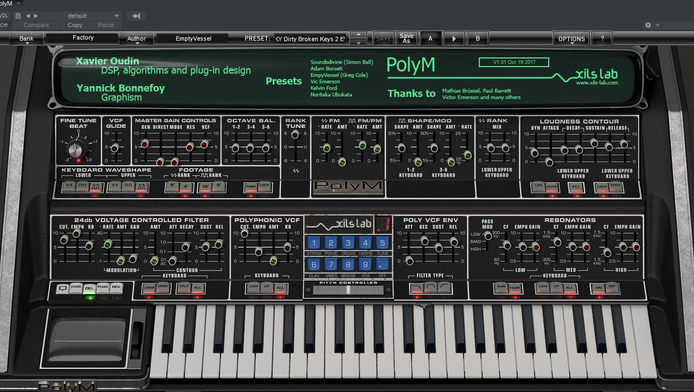
Task: Select 12dB resonator slope
Action: (x=516, y=288)
